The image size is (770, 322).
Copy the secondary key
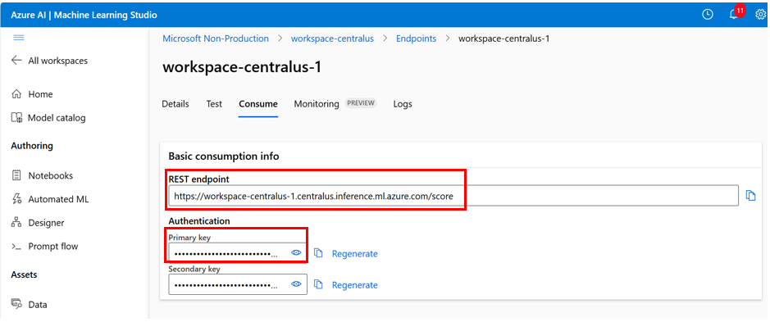(x=318, y=284)
